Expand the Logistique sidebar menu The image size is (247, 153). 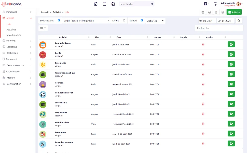(x=17, y=47)
